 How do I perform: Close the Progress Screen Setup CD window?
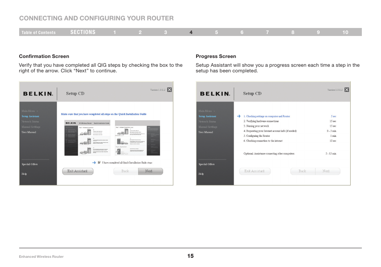tap(347, 90)
